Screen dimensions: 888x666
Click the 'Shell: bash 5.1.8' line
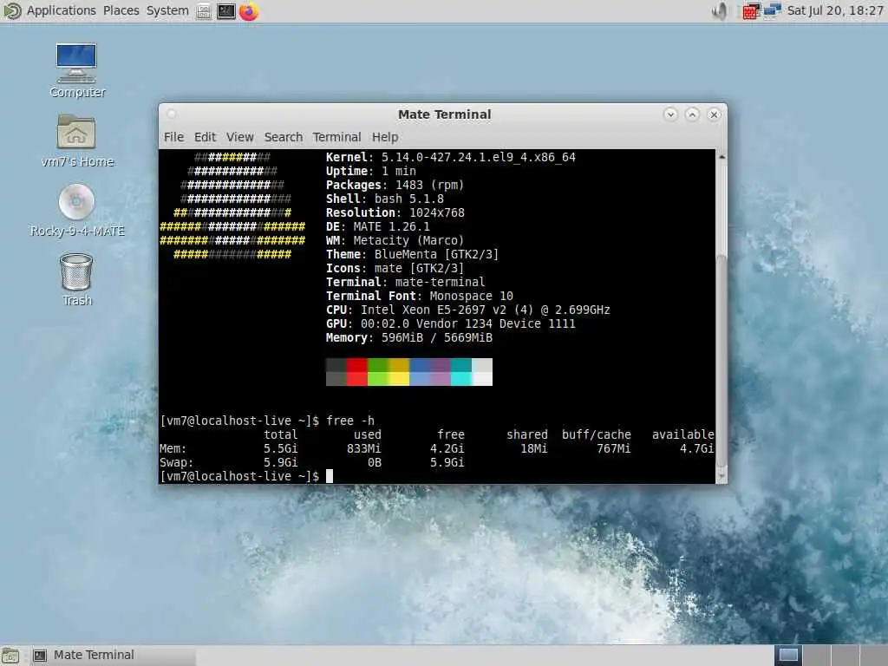click(384, 199)
